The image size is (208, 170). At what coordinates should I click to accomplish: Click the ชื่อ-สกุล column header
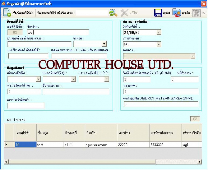[50, 133]
